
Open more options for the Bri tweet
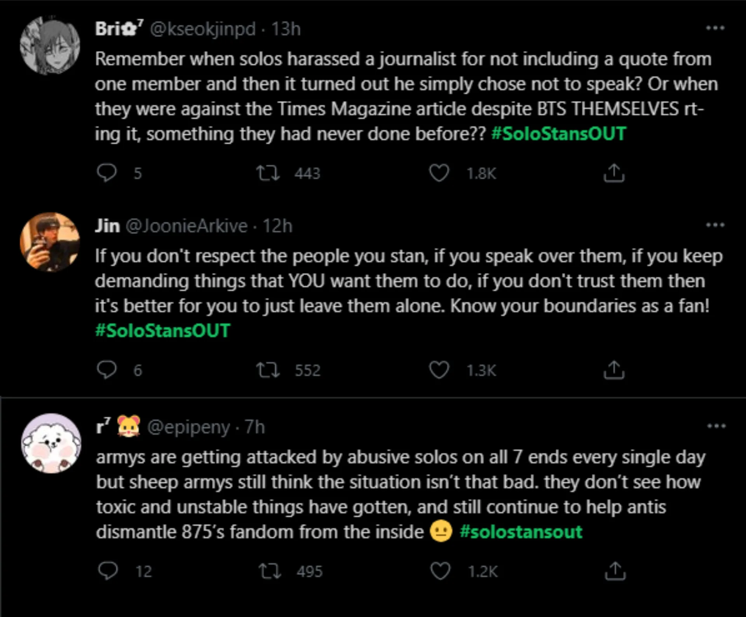click(x=715, y=28)
